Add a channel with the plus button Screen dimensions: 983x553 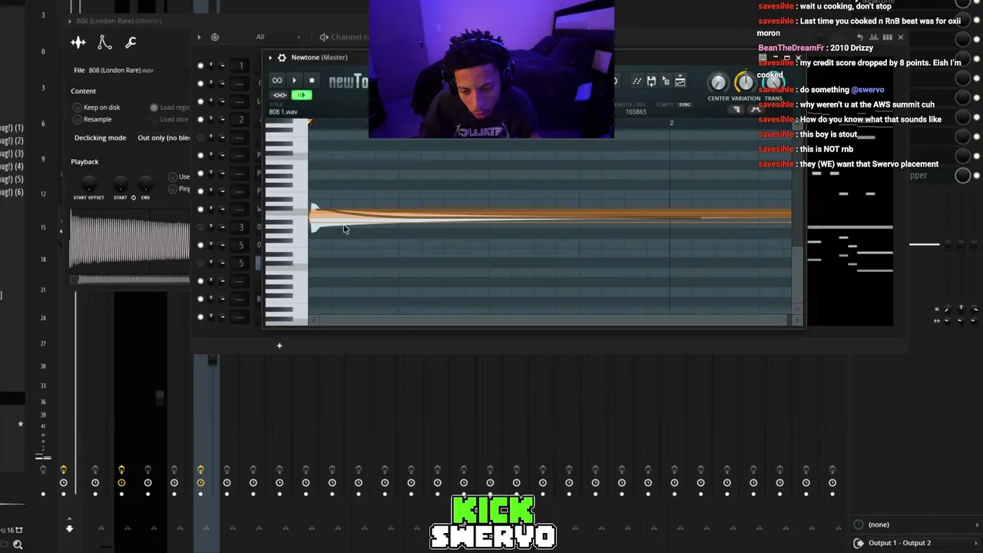coord(280,346)
